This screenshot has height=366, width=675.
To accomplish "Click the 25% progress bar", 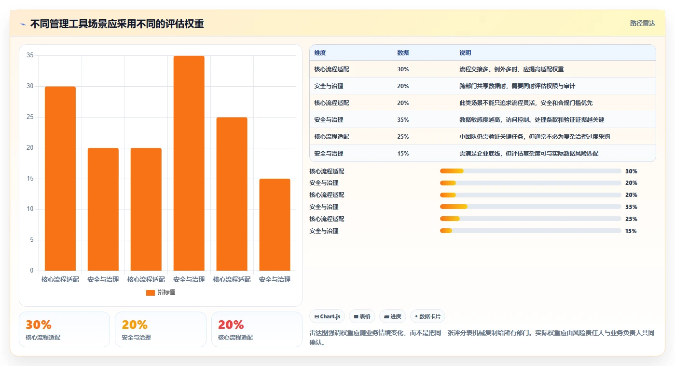I will tap(531, 219).
